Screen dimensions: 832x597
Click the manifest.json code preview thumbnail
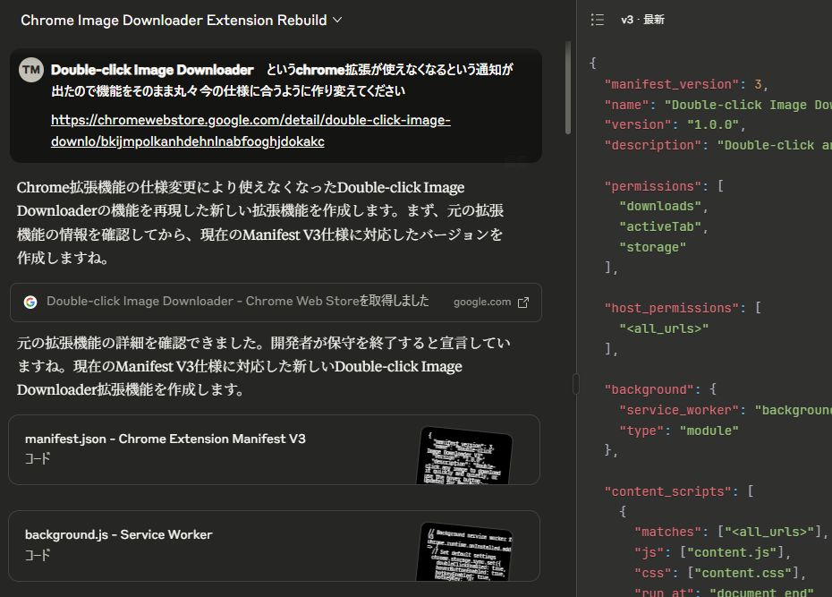coord(465,456)
